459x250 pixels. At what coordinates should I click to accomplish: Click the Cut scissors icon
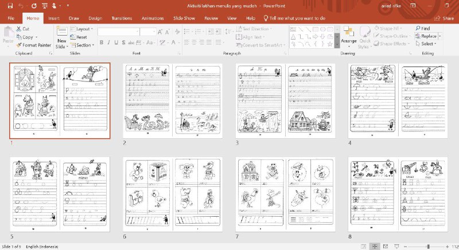coord(19,29)
